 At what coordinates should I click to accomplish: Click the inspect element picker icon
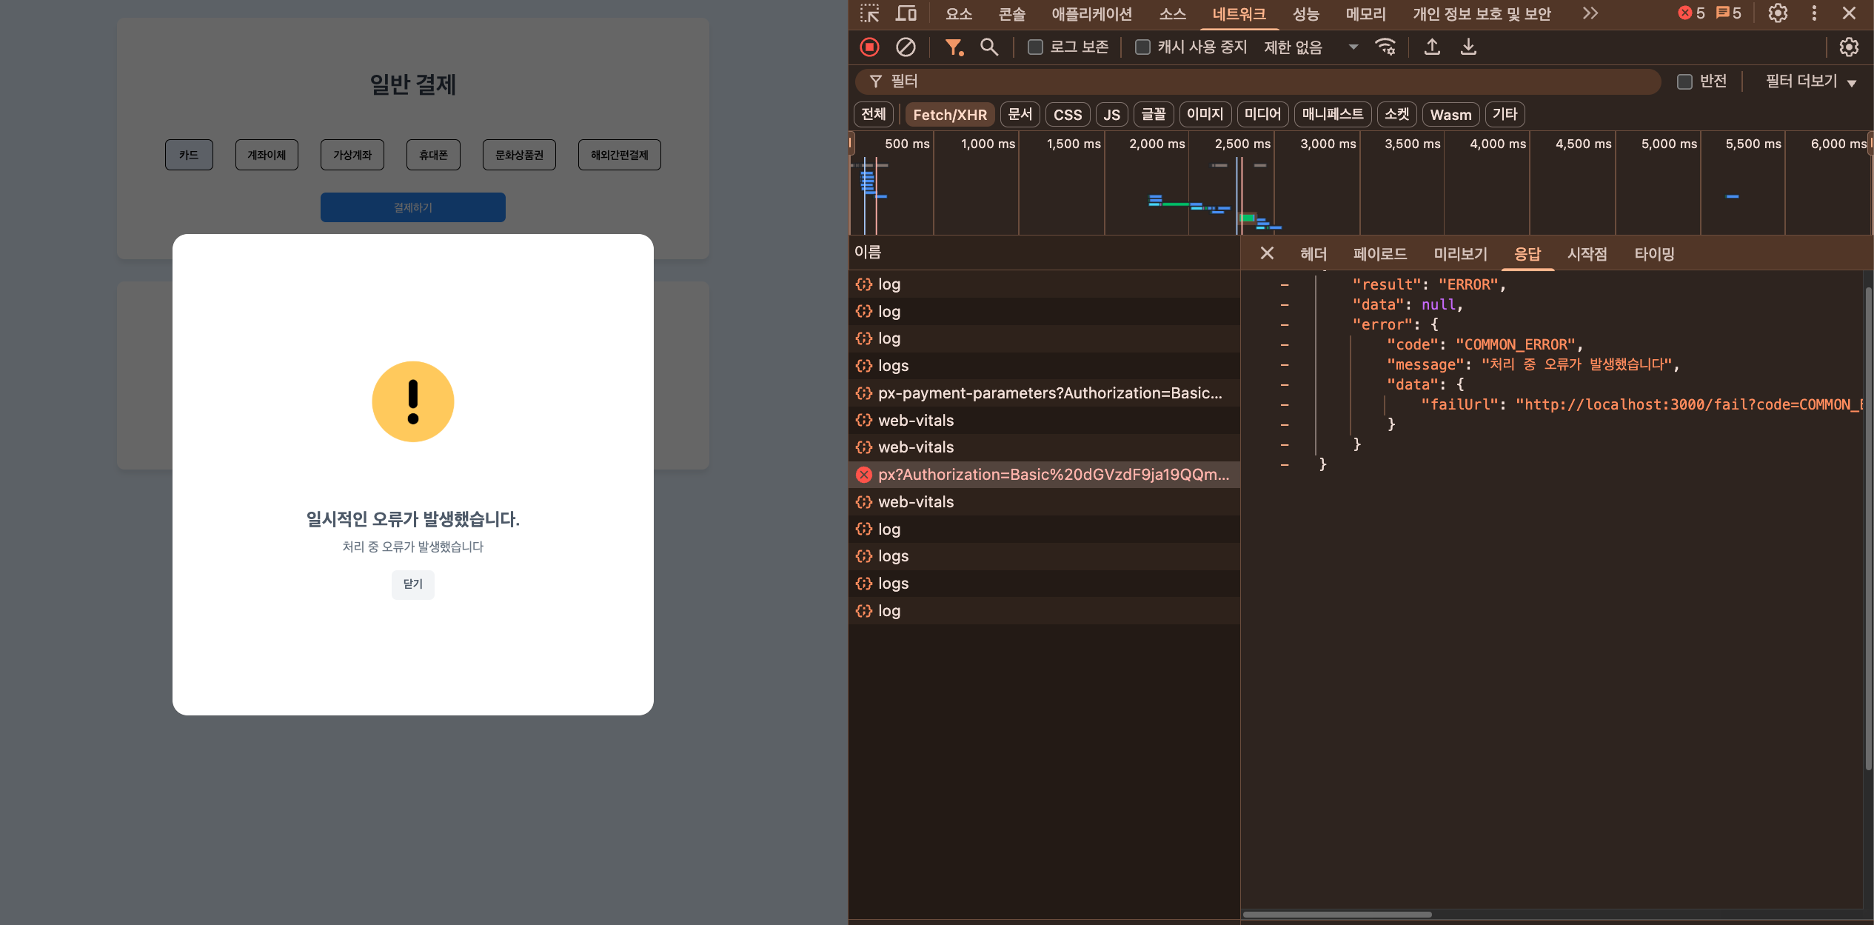click(x=869, y=13)
